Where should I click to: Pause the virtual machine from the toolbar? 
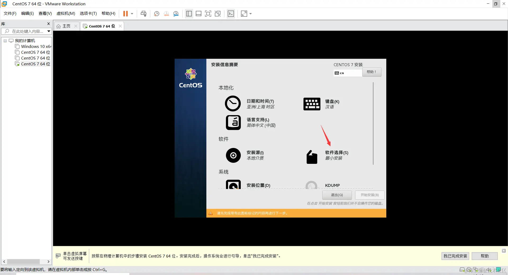pyautogui.click(x=125, y=13)
